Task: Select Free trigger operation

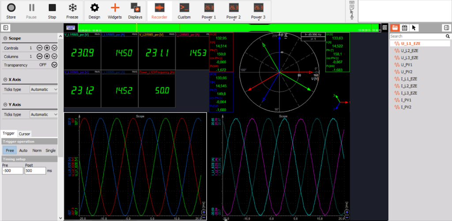Action: (x=10, y=150)
